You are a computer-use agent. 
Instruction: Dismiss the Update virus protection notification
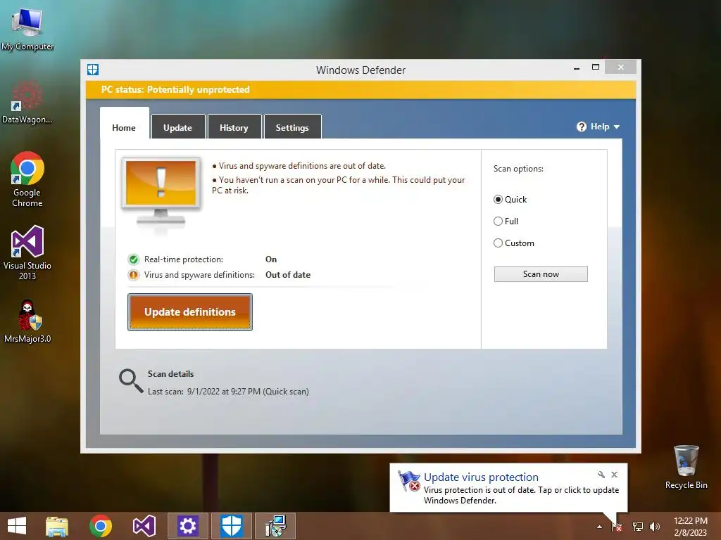coord(614,475)
